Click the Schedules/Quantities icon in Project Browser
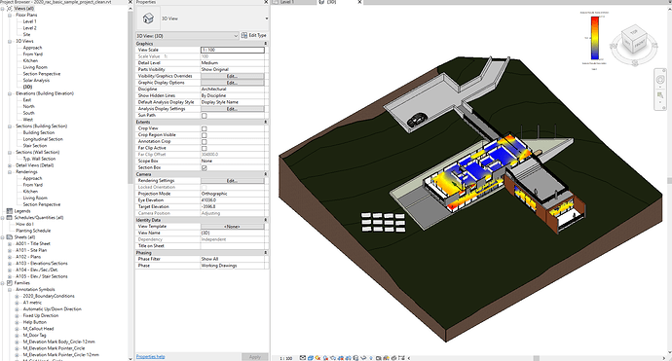This screenshot has height=361, width=672. tap(10, 218)
